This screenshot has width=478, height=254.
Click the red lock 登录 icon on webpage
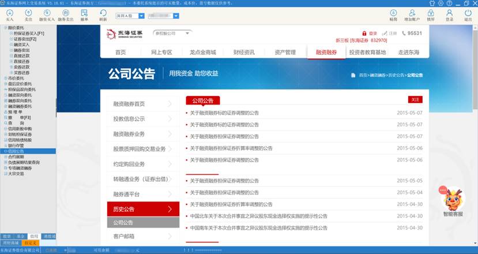tap(364, 33)
